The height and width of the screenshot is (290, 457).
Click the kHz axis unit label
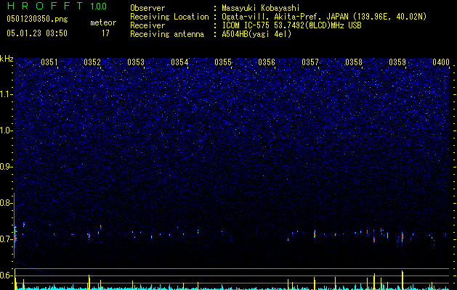click(x=7, y=59)
